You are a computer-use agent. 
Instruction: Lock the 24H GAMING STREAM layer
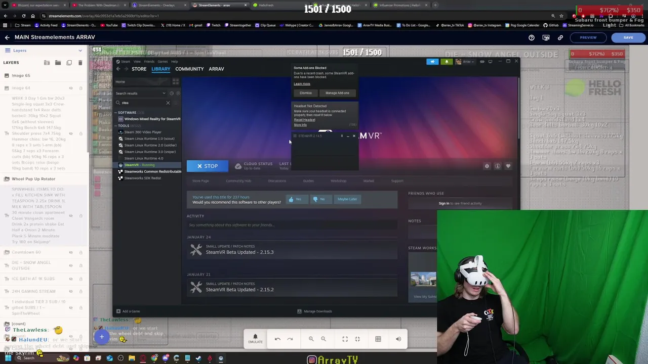coord(80,291)
